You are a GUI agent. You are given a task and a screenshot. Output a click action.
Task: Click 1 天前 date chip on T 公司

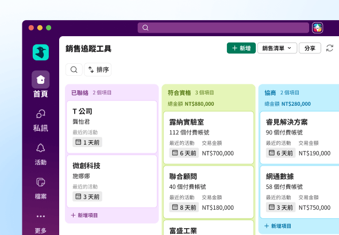87,142
